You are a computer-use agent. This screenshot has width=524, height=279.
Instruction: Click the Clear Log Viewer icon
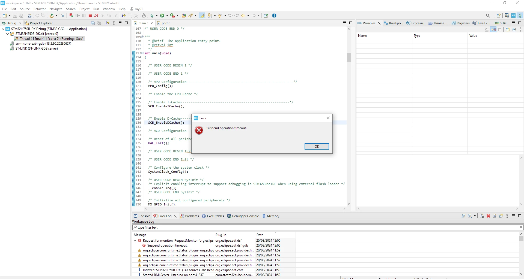pyautogui.click(x=482, y=216)
